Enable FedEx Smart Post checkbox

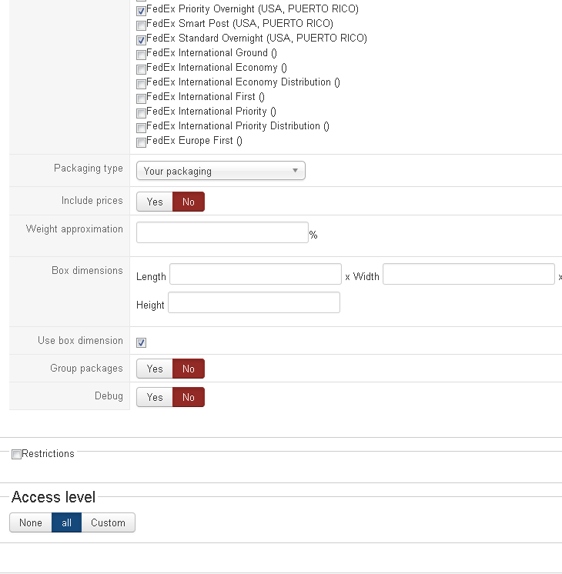click(x=141, y=25)
